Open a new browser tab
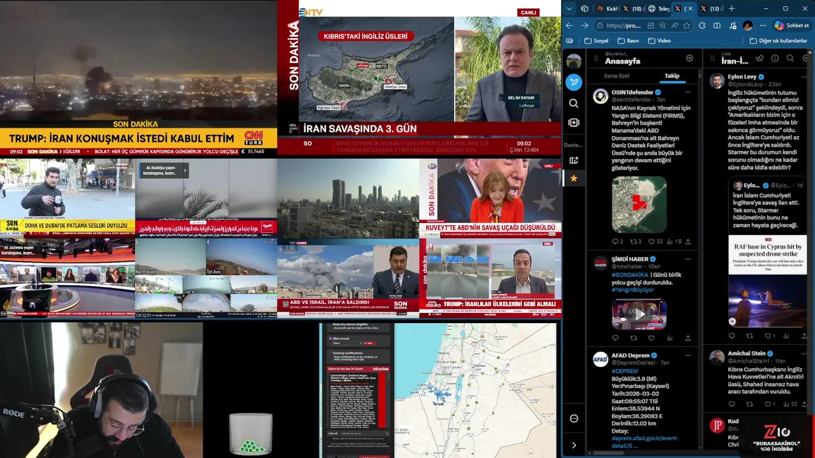The width and height of the screenshot is (815, 458). (732, 9)
